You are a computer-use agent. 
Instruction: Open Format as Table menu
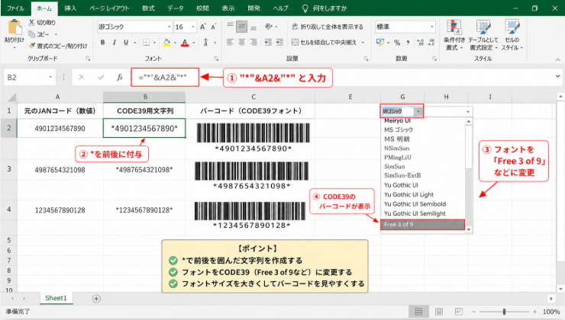click(483, 35)
